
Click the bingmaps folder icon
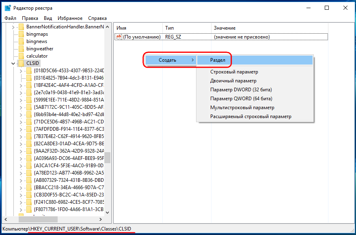click(x=21, y=34)
